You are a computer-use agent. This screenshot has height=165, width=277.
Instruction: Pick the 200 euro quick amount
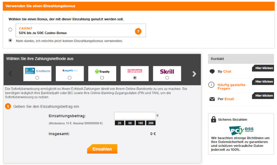pyautogui.click(x=151, y=123)
